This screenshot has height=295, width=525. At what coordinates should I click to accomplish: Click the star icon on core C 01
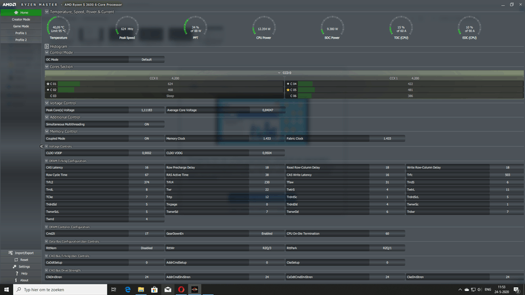(48, 84)
